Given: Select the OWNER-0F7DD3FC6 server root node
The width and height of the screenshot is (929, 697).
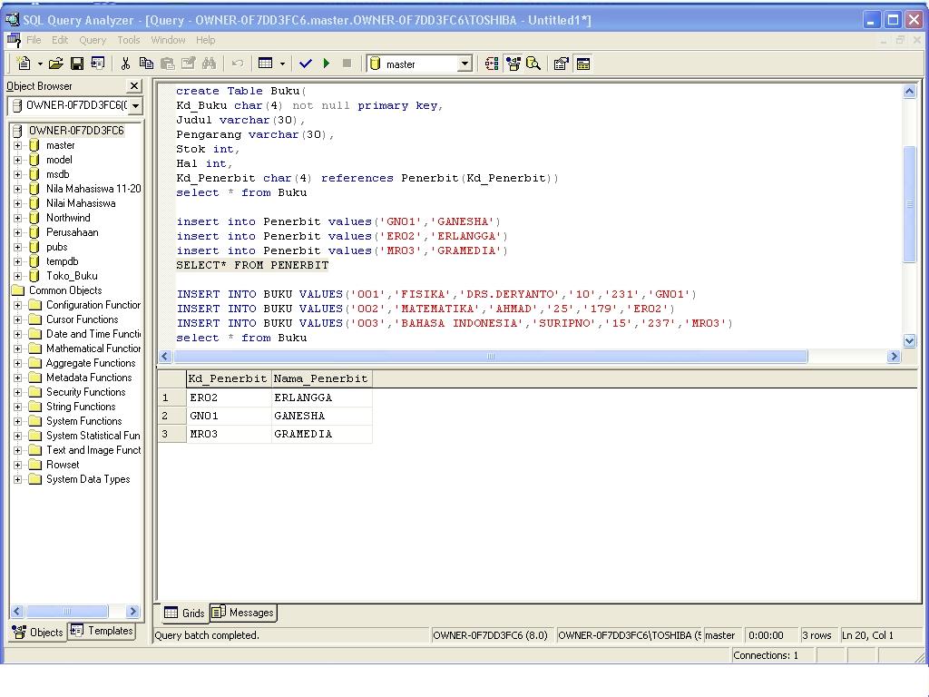Looking at the screenshot, I should [x=76, y=131].
